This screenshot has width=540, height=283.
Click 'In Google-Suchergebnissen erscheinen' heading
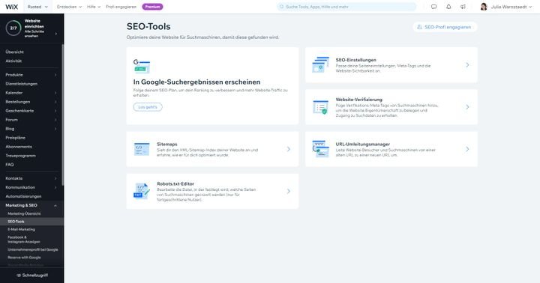(196, 82)
